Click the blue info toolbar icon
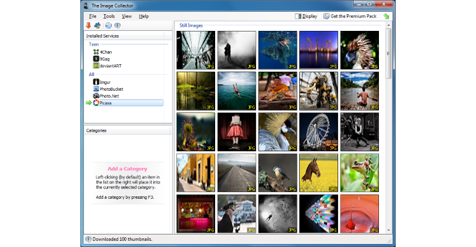The image size is (476, 247). click(117, 25)
